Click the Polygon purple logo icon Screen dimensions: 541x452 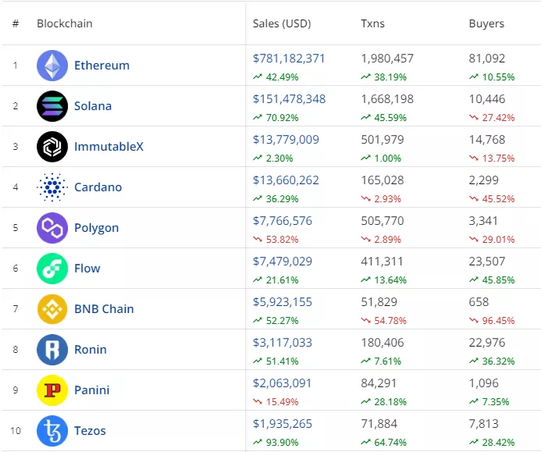(x=52, y=228)
